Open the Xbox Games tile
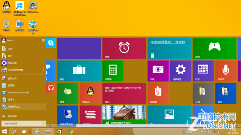Image resolution: width=241 pixels, height=135 pixels. tap(214, 48)
